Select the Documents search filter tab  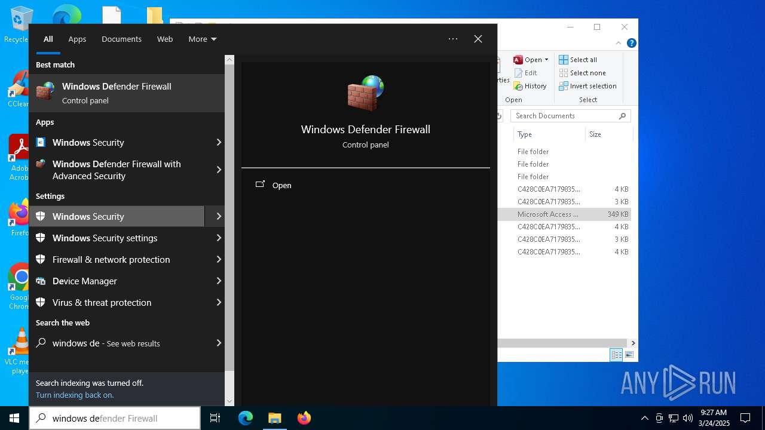[x=121, y=39]
